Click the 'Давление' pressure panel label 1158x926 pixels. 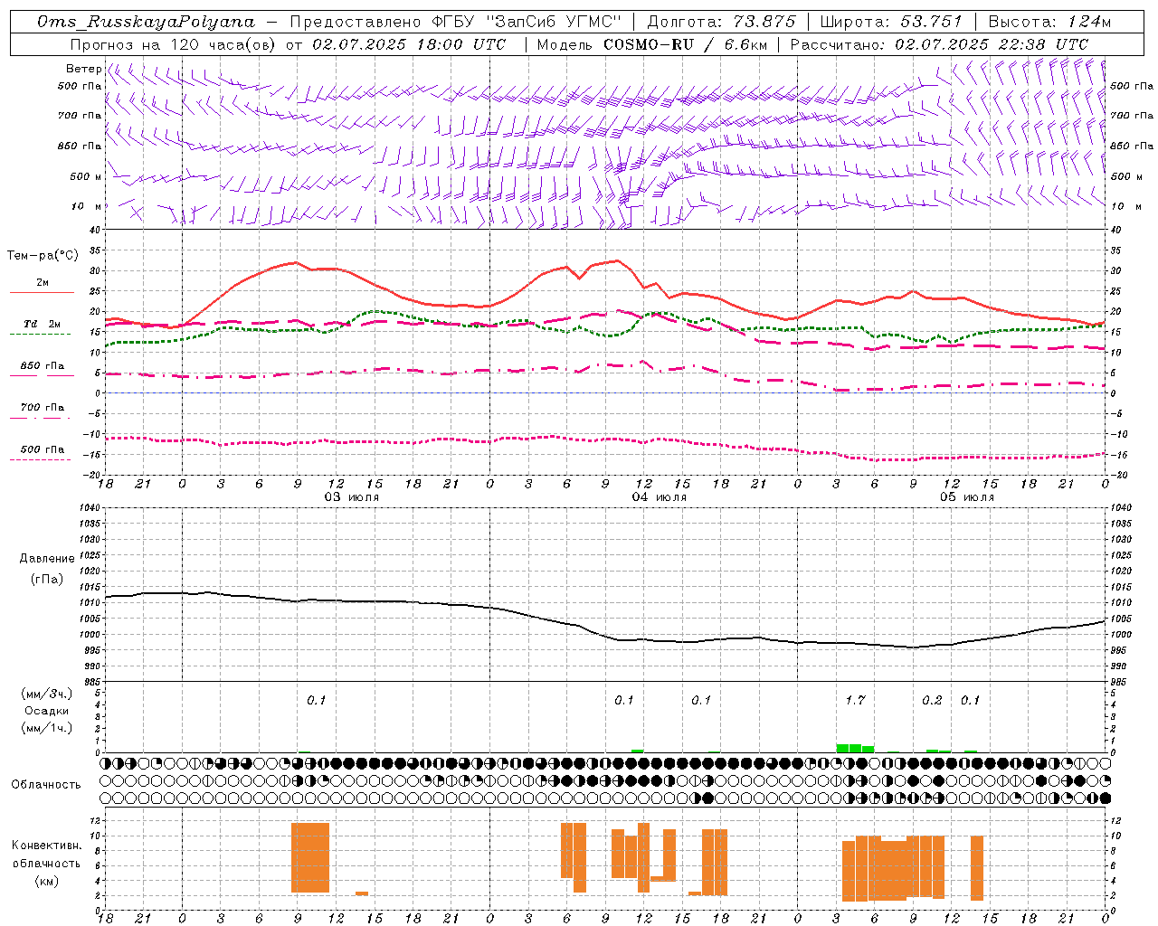point(47,559)
